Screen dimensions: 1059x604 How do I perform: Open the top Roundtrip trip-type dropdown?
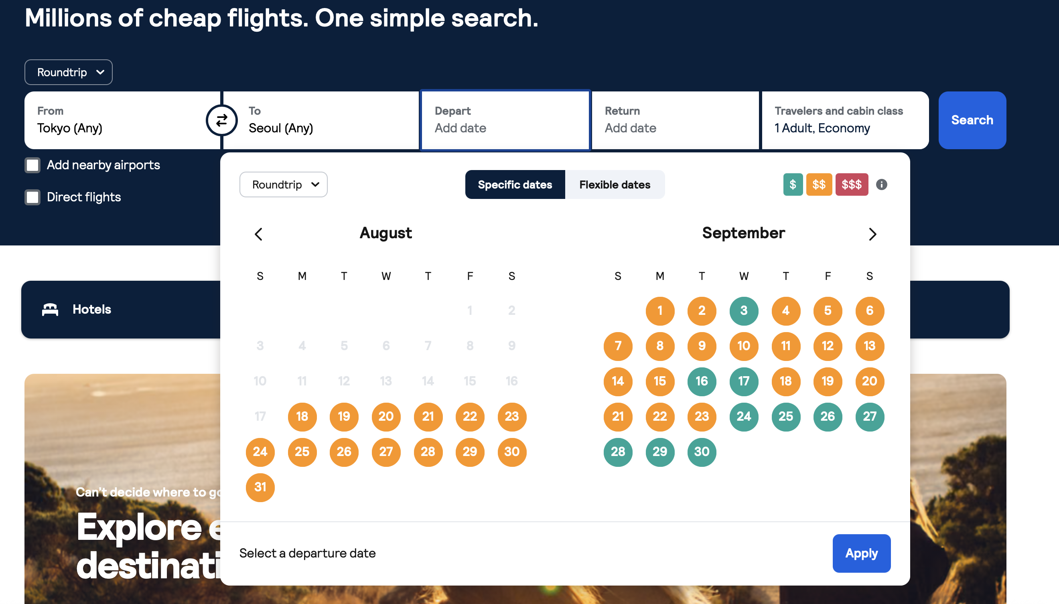[69, 72]
